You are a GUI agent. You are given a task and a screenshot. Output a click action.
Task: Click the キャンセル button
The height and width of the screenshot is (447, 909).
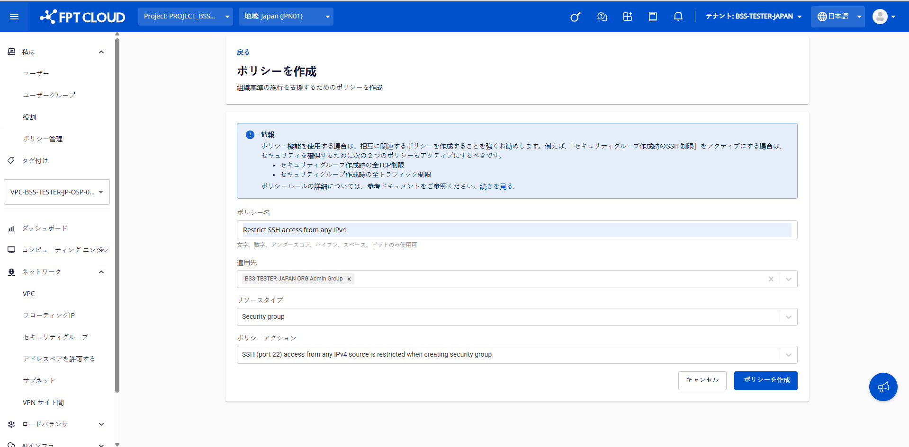click(702, 381)
